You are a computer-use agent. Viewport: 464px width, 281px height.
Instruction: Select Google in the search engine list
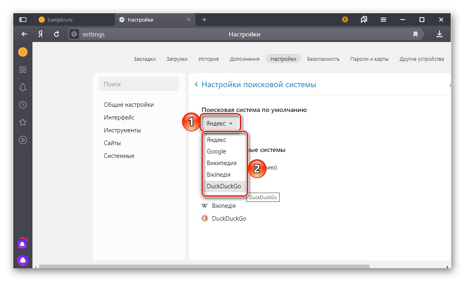216,151
